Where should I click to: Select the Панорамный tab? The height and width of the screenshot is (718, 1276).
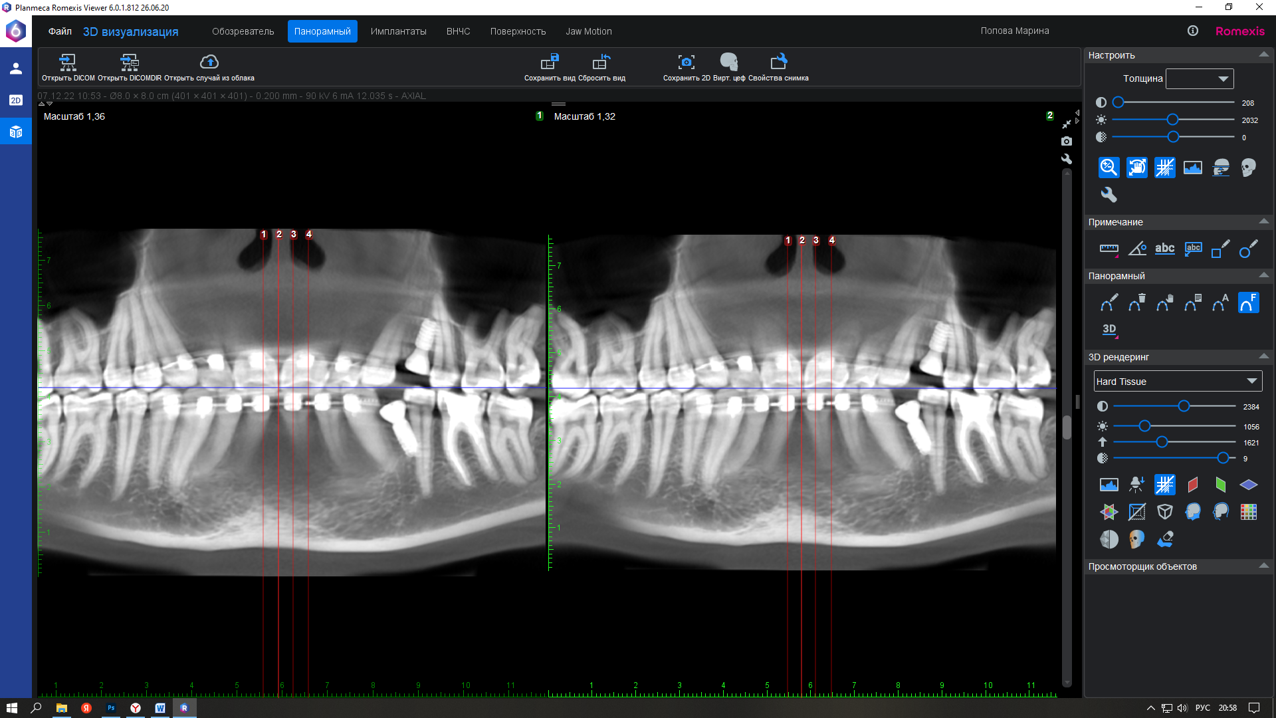coord(322,31)
